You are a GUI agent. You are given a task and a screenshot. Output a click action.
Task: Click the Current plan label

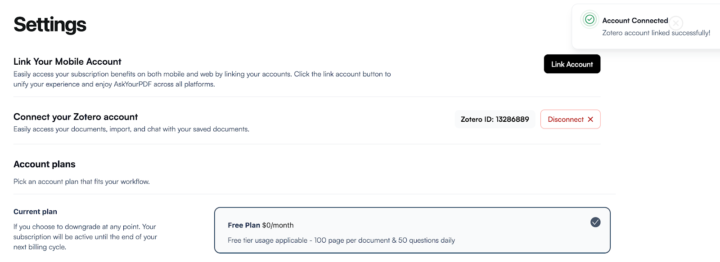tap(35, 212)
